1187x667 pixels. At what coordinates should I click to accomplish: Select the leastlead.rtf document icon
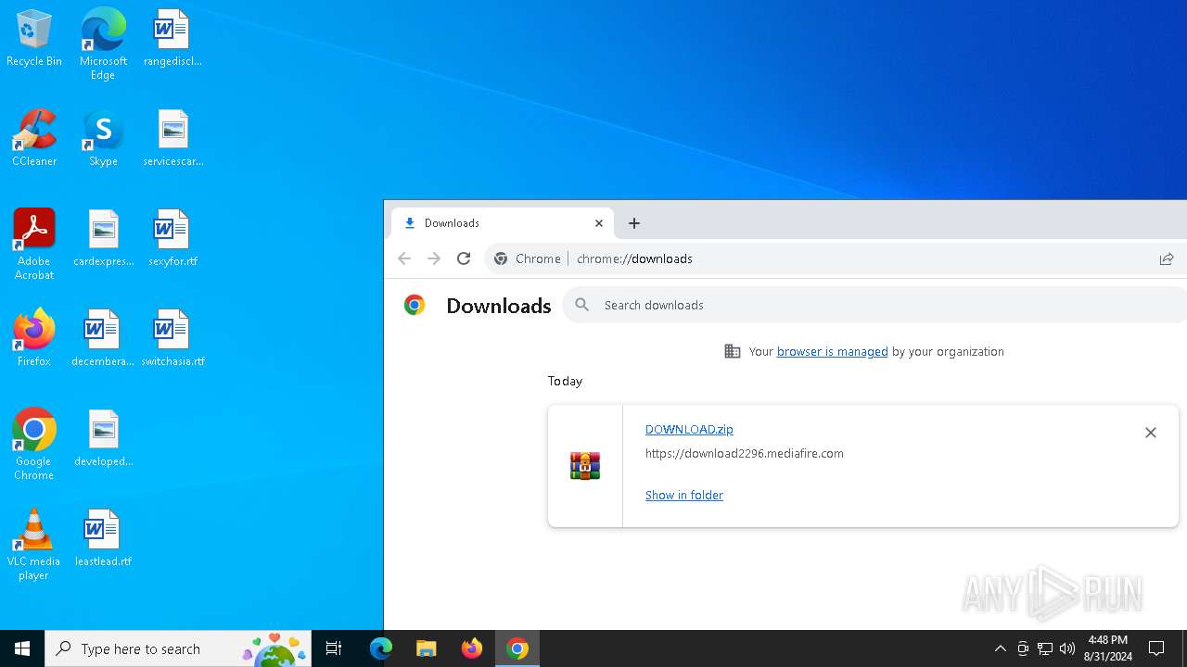coord(103,538)
